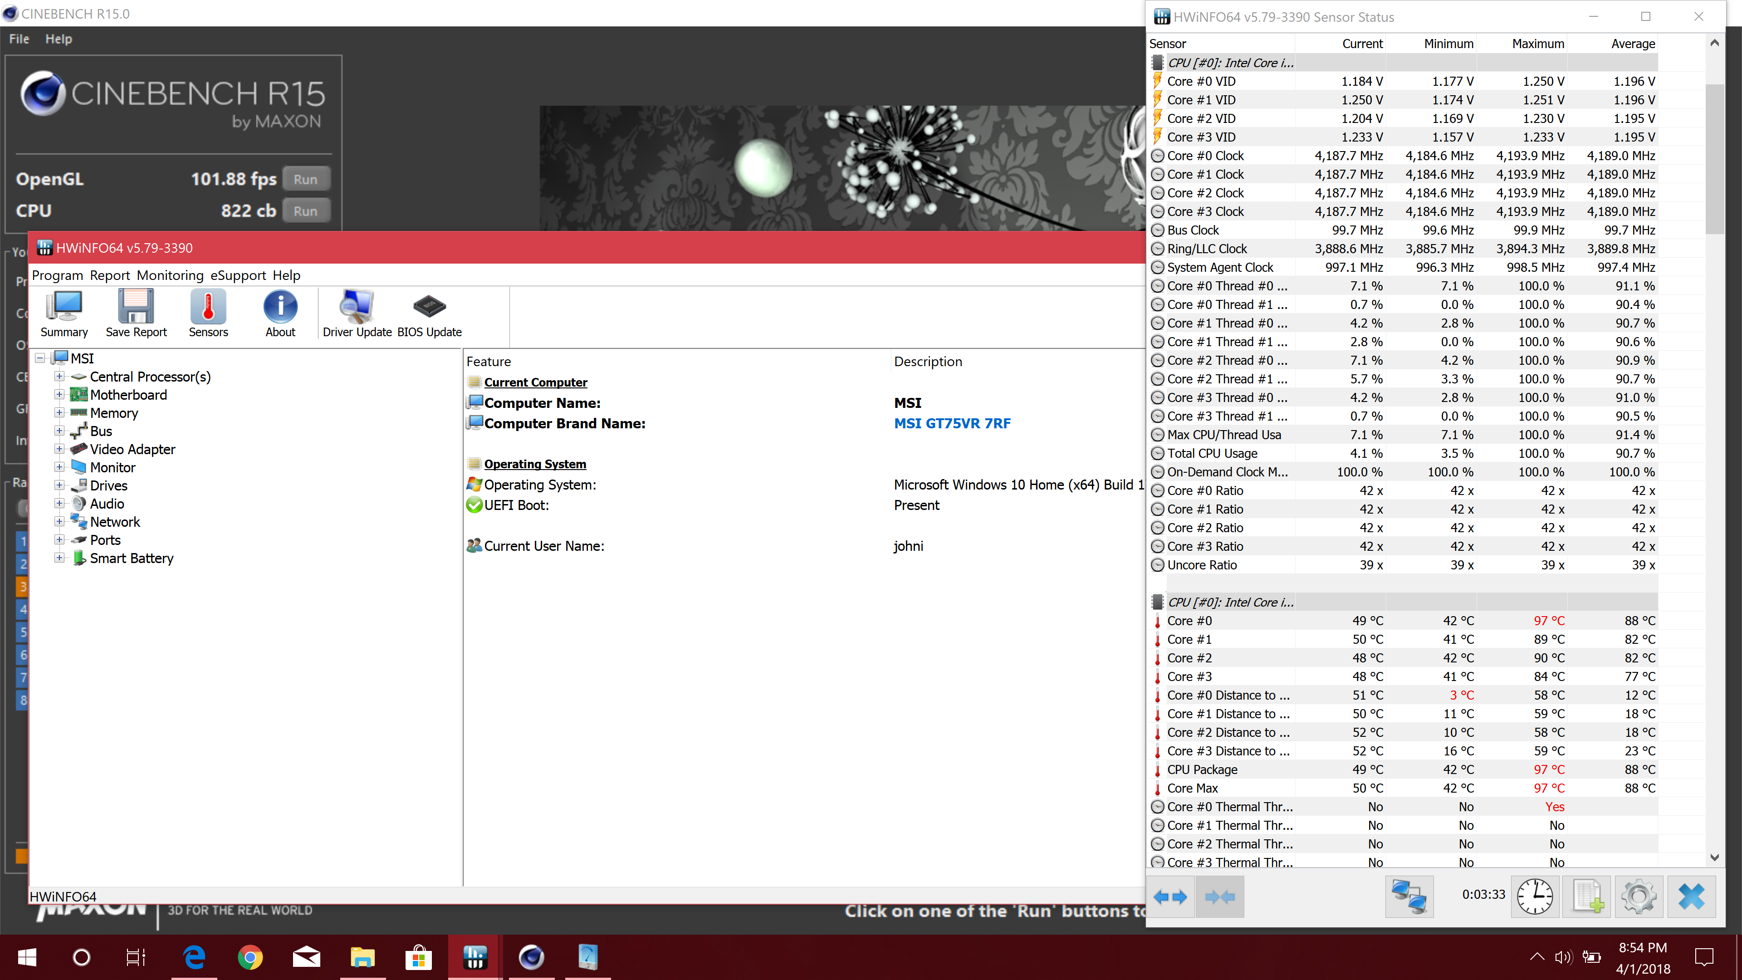1742x980 pixels.
Task: Open the Program menu in HWiNFO64
Action: click(58, 275)
